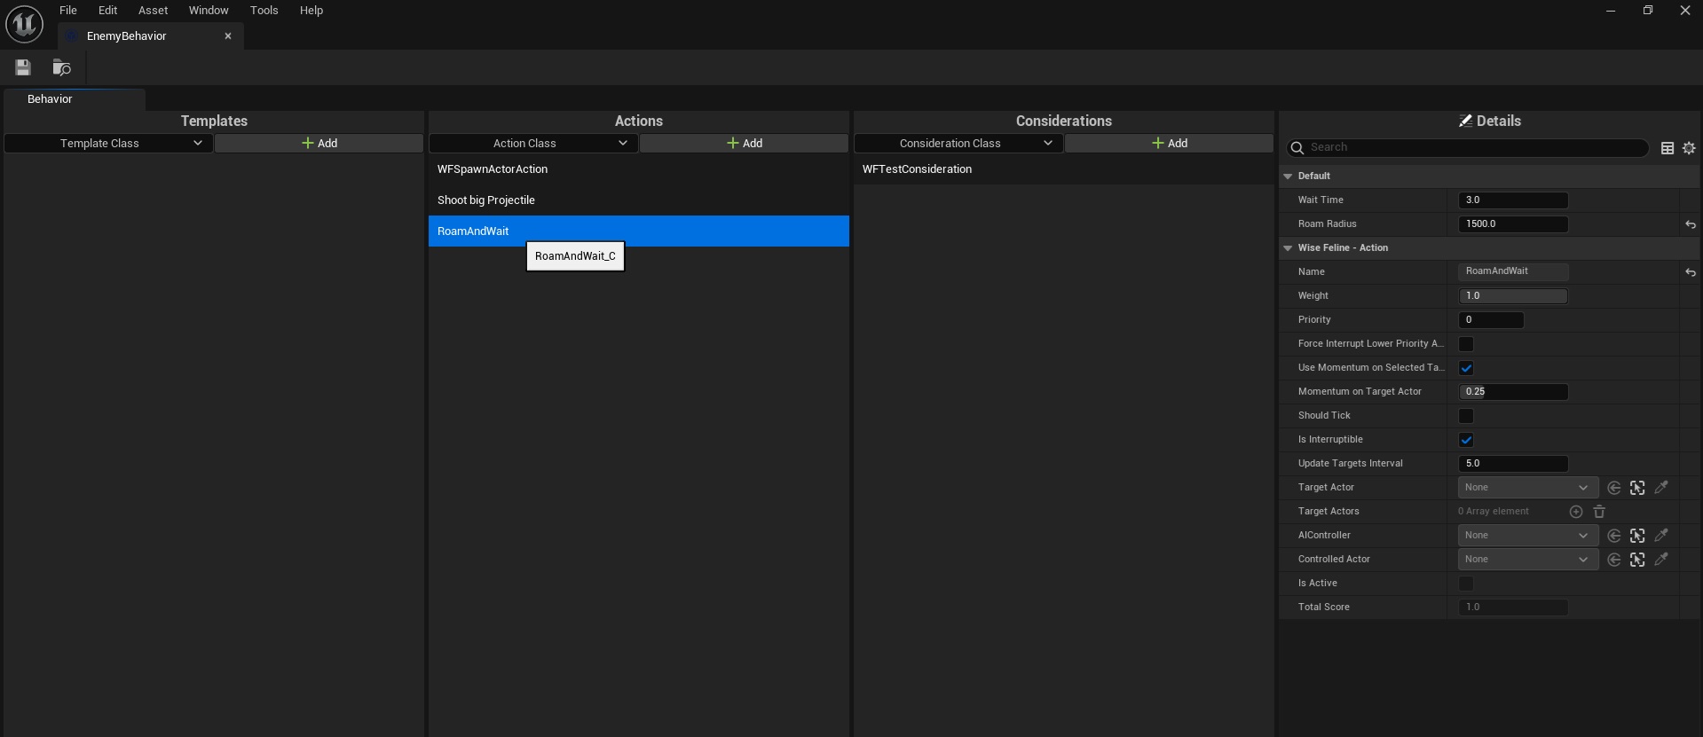Select the Controlled Actor in viewport
Screen dimensions: 1703x737
[x=1637, y=560]
